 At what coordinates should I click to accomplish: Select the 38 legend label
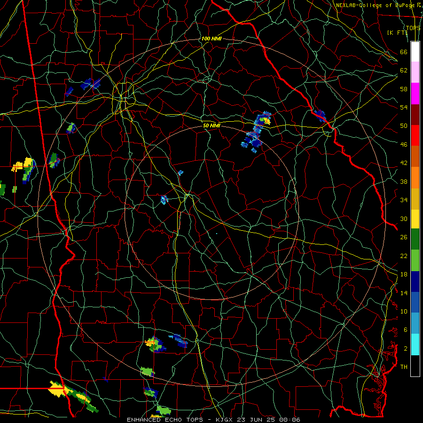tap(404, 181)
